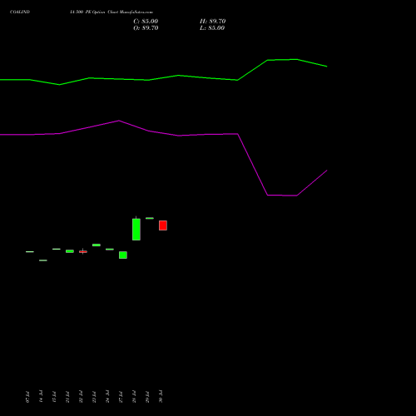The width and height of the screenshot is (416, 416).
Task: Click the small red doji candle
Action: click(x=83, y=251)
